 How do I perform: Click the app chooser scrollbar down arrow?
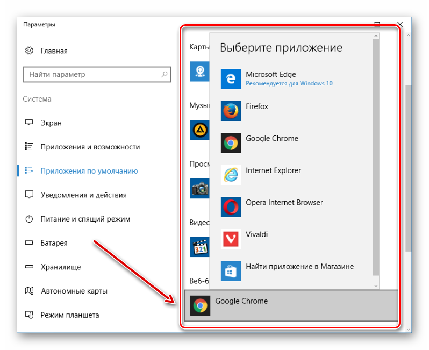[x=376, y=285]
